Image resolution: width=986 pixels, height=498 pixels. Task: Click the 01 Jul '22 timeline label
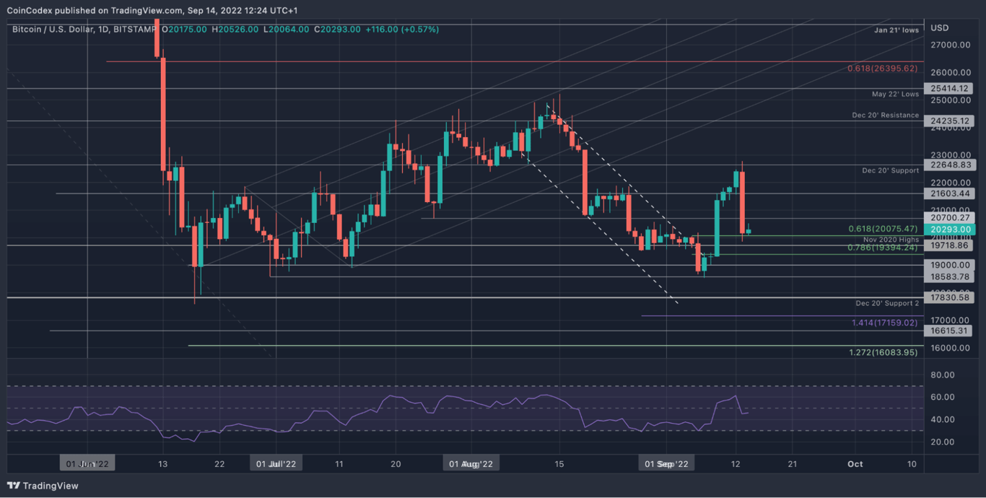click(276, 463)
